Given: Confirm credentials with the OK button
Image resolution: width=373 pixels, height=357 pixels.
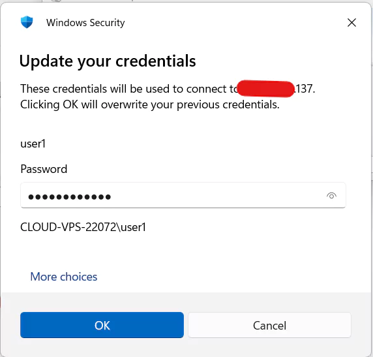Looking at the screenshot, I should click(x=102, y=325).
